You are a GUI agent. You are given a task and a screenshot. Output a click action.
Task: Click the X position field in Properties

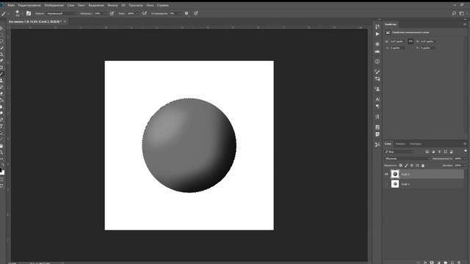[x=397, y=48]
